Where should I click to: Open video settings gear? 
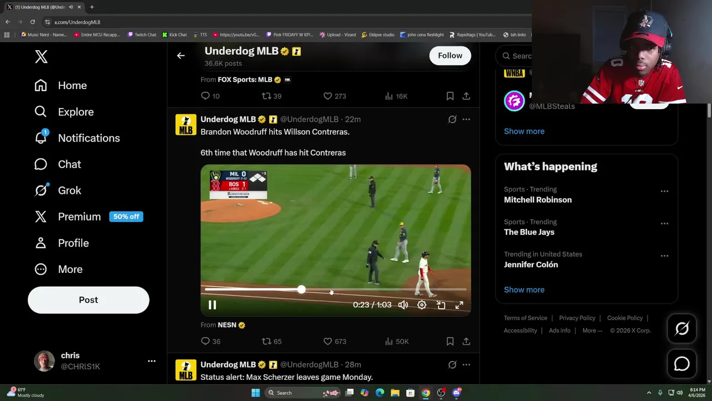pyautogui.click(x=422, y=305)
